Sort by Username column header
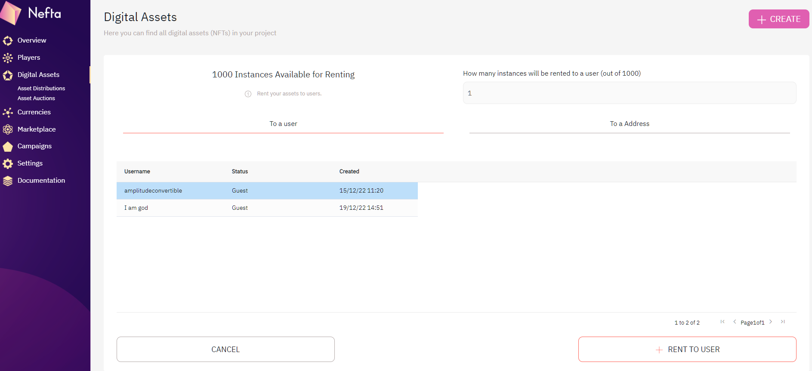 (137, 172)
